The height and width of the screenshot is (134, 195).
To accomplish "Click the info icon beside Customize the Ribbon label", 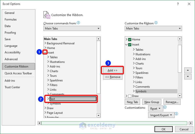I will coord(156,23).
